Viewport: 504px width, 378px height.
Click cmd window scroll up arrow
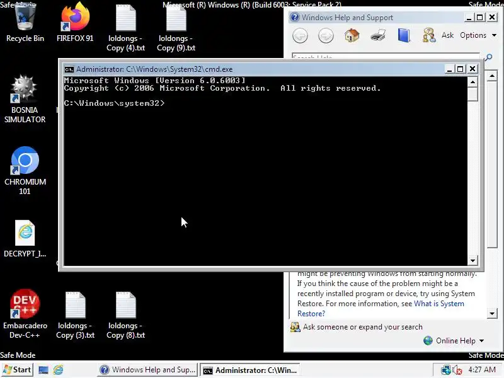tap(472, 82)
